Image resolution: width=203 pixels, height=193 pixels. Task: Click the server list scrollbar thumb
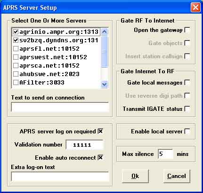105,52
